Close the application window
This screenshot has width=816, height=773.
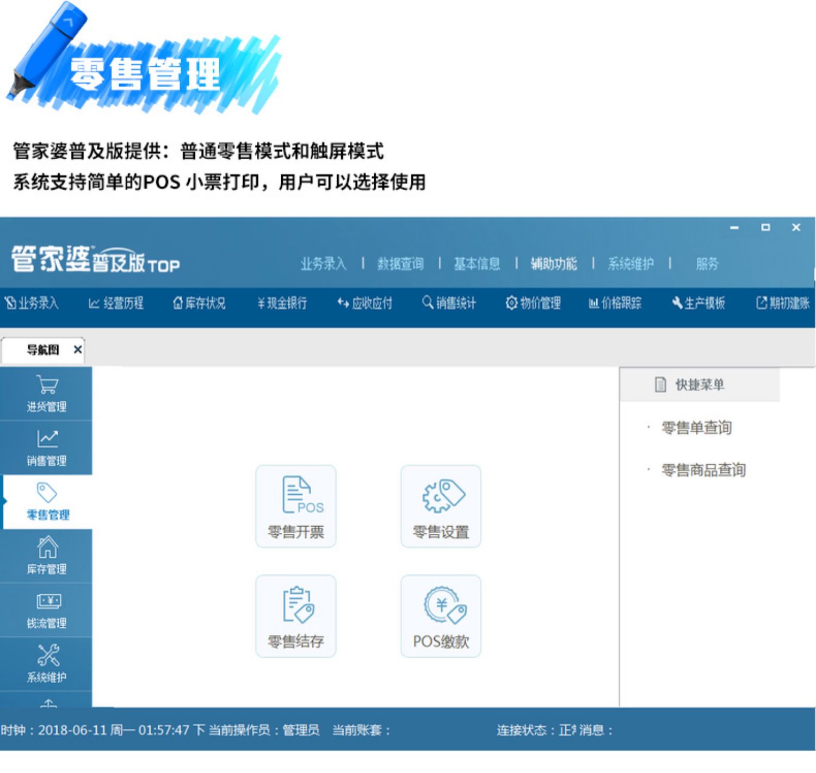(796, 227)
